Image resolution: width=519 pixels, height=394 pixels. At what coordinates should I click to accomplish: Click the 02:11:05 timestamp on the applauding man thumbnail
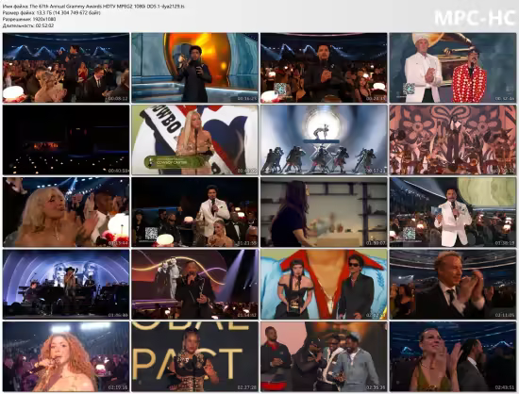[x=505, y=316]
